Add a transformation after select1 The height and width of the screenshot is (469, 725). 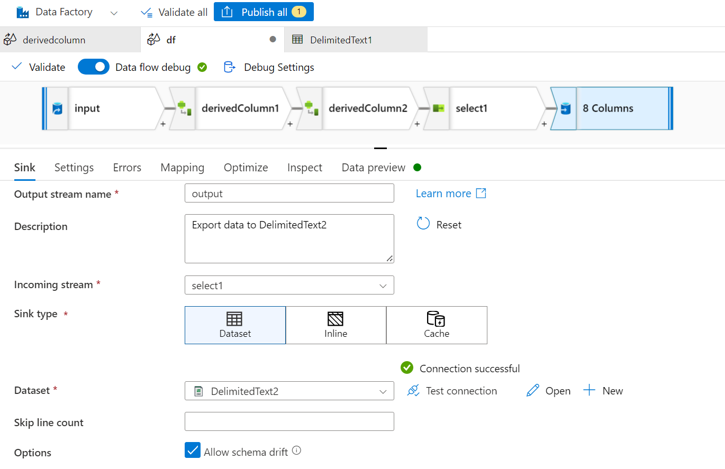(x=544, y=125)
